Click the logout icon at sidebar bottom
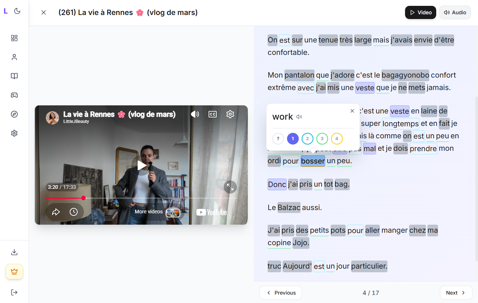 [x=14, y=292]
